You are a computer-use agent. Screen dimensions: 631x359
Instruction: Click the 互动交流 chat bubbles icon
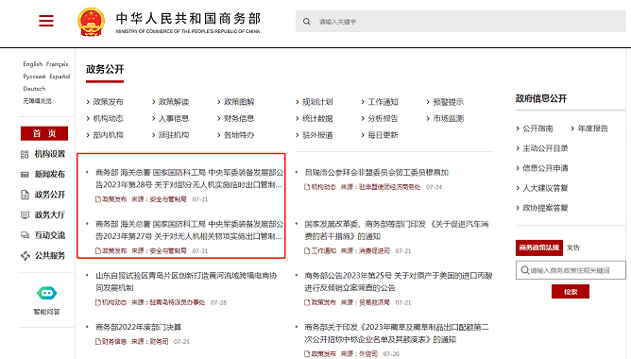pyautogui.click(x=25, y=235)
